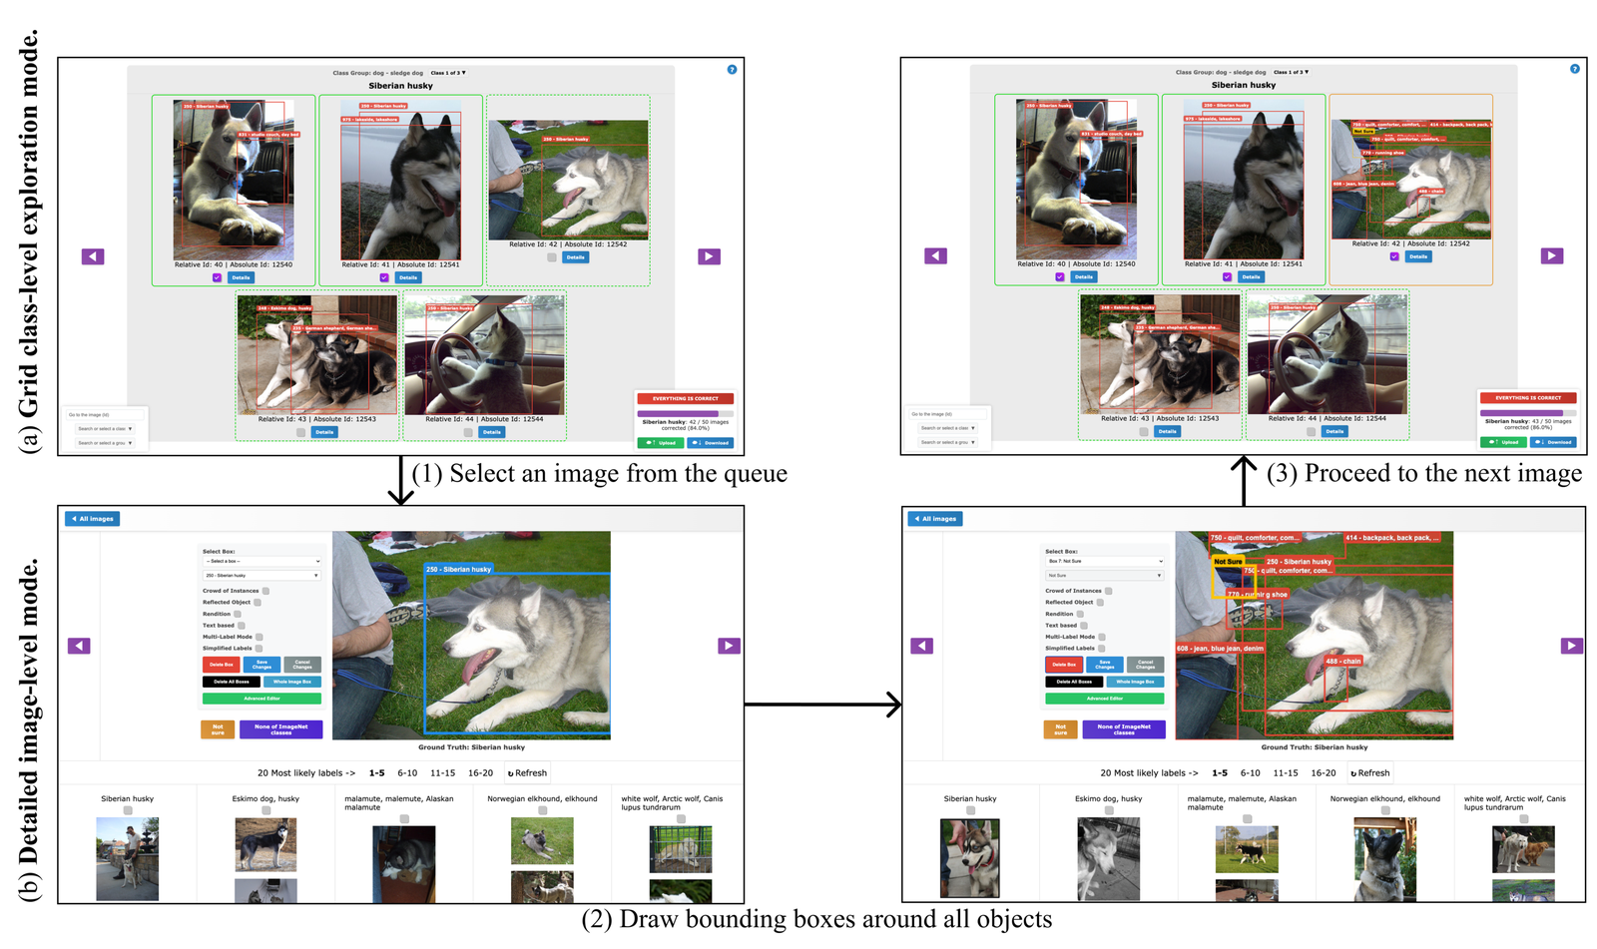Show previous image in bottom-left detail panel
The height and width of the screenshot is (949, 1597).
(x=79, y=646)
